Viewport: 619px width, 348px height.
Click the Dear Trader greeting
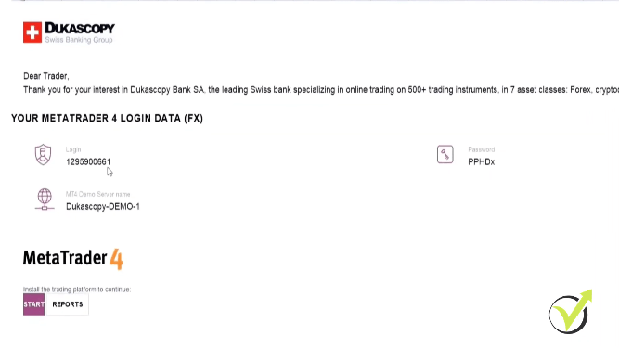pos(46,76)
